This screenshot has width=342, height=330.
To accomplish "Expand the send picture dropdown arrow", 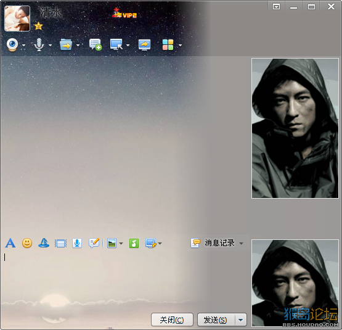I will click(x=121, y=243).
